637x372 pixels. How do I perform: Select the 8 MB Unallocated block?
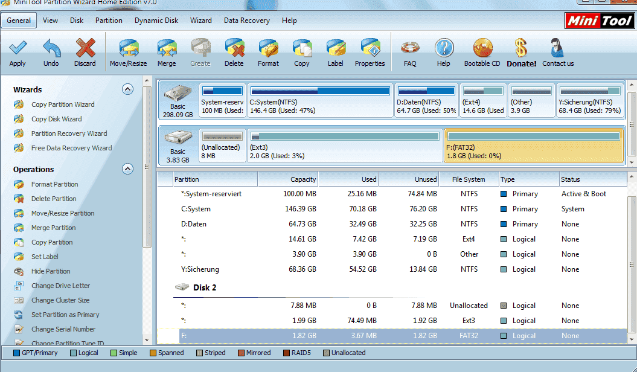coord(222,146)
